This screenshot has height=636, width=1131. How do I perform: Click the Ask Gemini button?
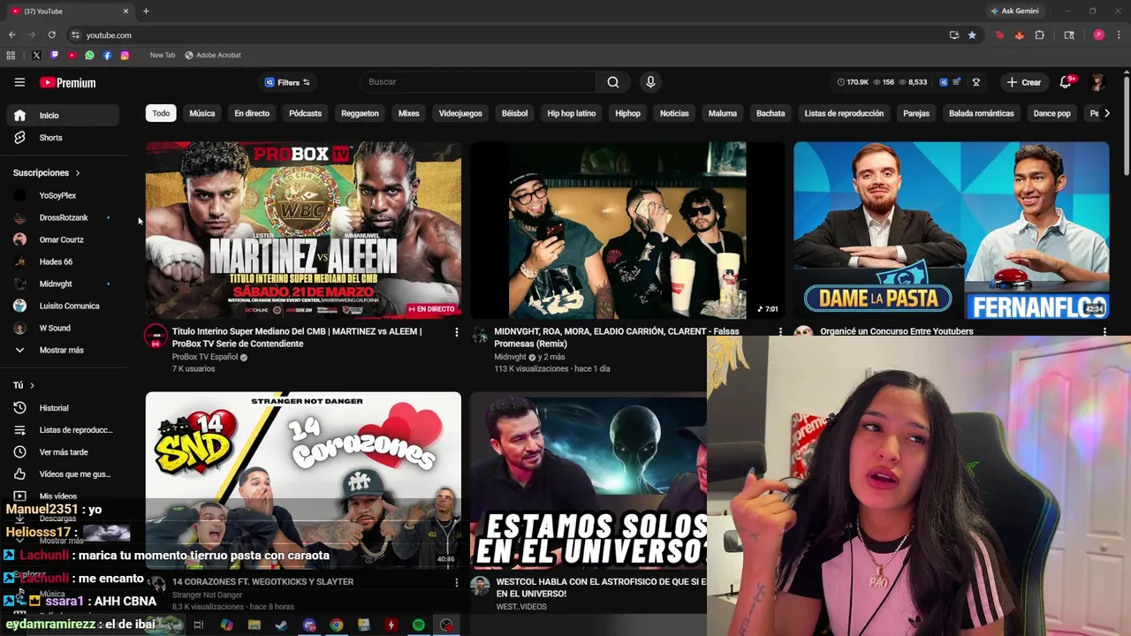point(1014,11)
